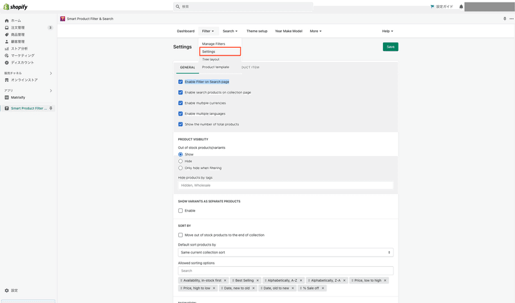This screenshot has height=303, width=515.
Task: Click the notification bell icon
Action: [461, 6]
